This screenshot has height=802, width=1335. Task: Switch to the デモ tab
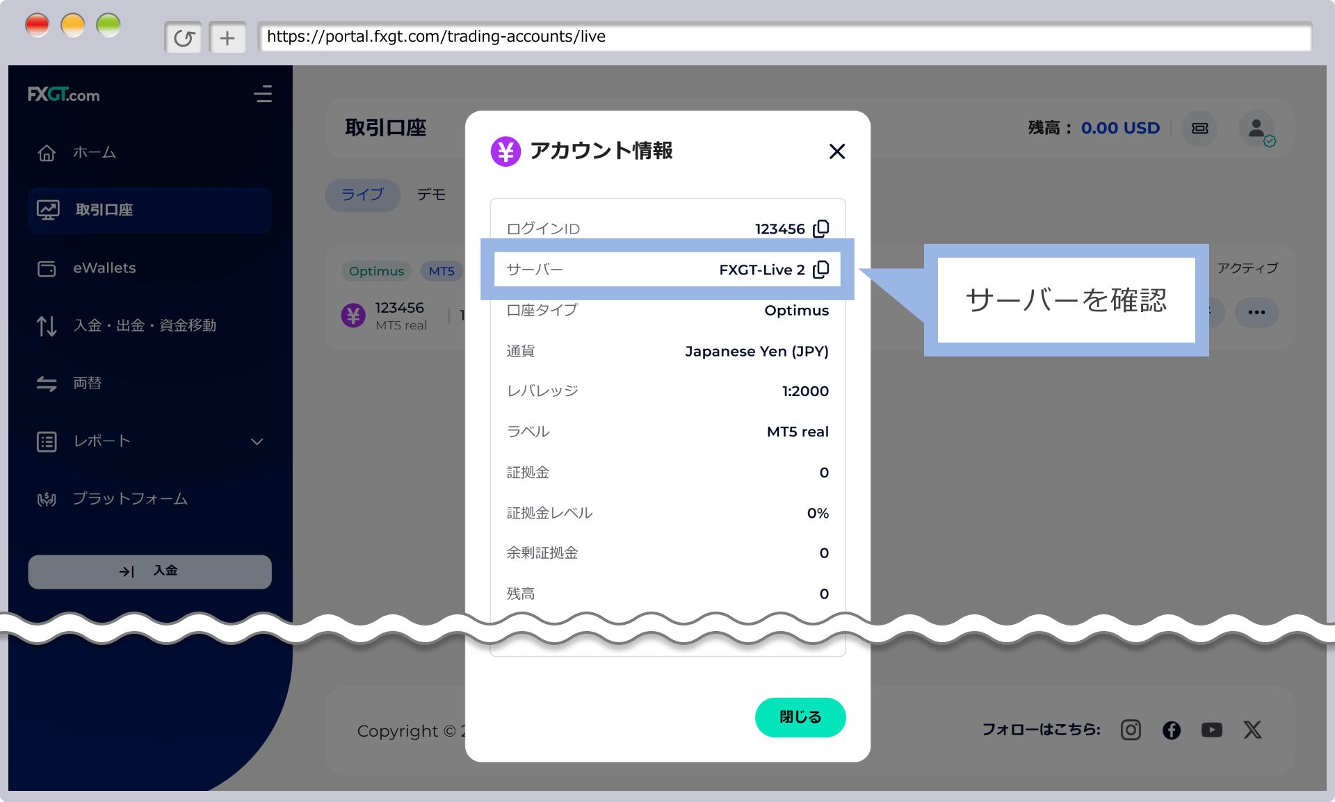[x=431, y=195]
